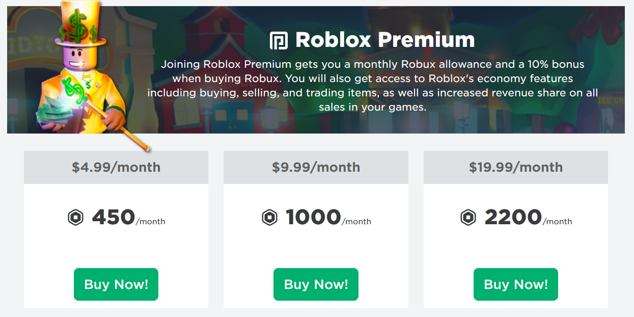
Task: Select the $4.99/month price header
Action: pos(116,167)
